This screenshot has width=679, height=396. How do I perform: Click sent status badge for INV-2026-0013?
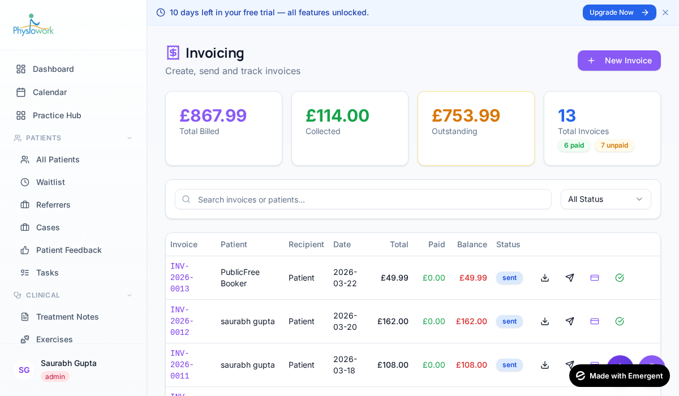(509, 278)
